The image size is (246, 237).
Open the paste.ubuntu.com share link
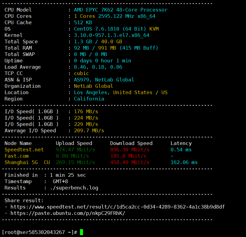68,213
